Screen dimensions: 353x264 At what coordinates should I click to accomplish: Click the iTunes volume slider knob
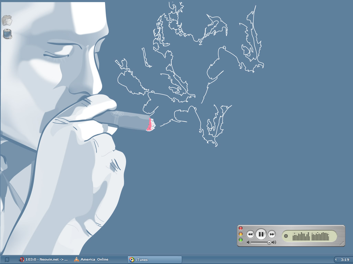[x=269, y=243]
